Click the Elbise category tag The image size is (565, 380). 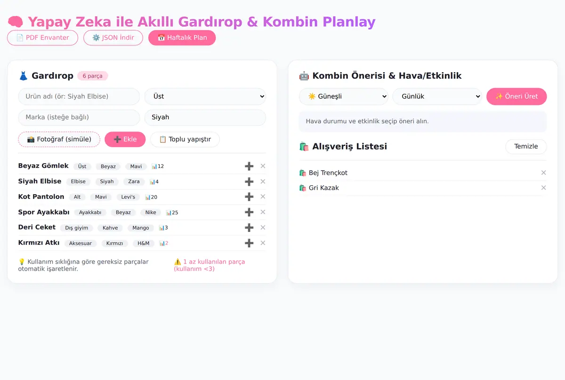click(78, 182)
